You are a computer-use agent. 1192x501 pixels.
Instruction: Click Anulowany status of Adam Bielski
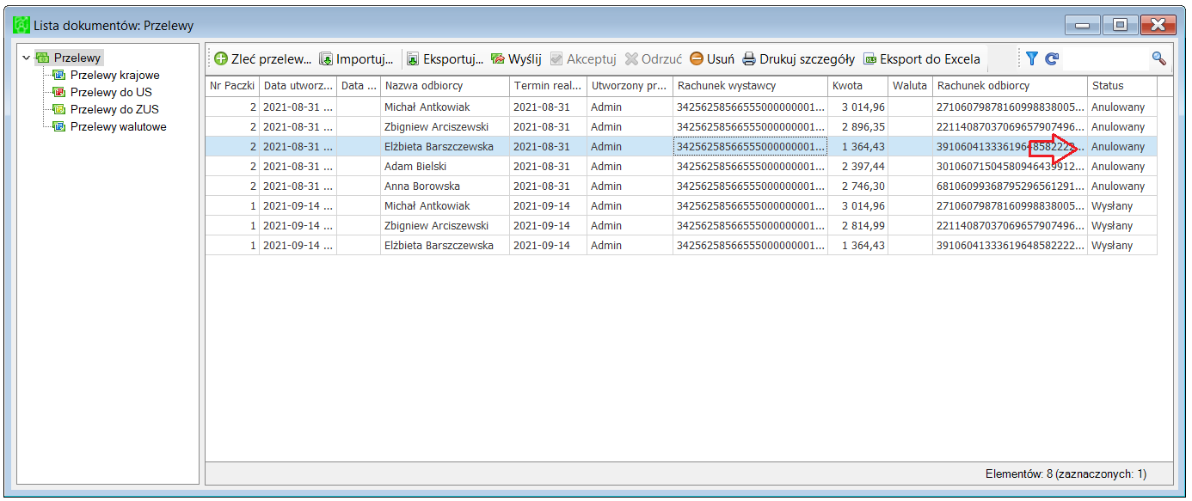[1121, 167]
